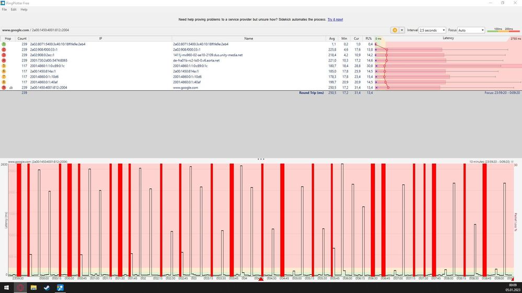Select the yellow hop 5 indicator icon
522x293 pixels.
tap(4, 66)
